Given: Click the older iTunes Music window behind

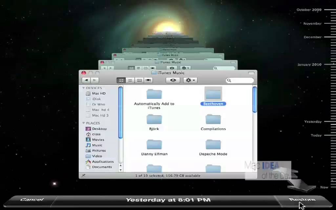Looking at the screenshot, I should (x=168, y=65).
